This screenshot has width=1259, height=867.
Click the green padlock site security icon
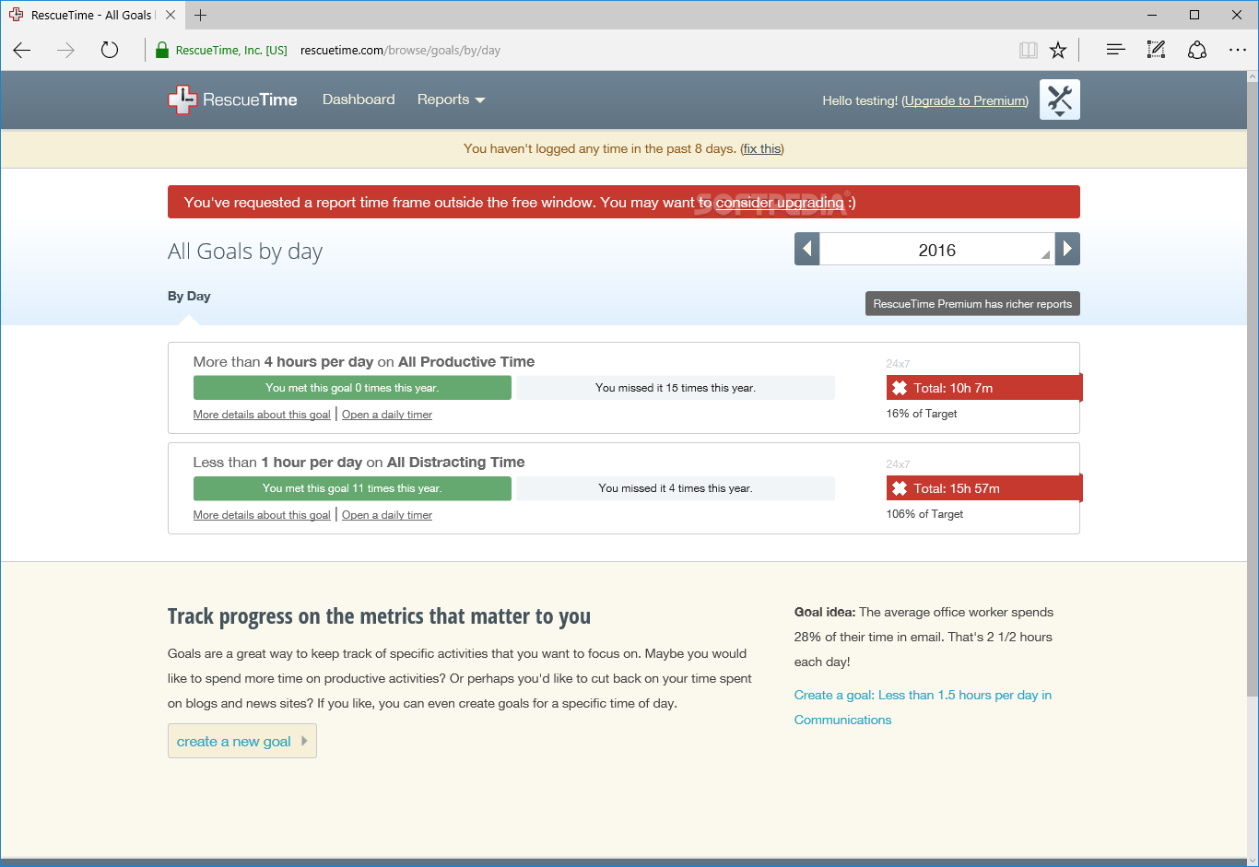pyautogui.click(x=162, y=50)
